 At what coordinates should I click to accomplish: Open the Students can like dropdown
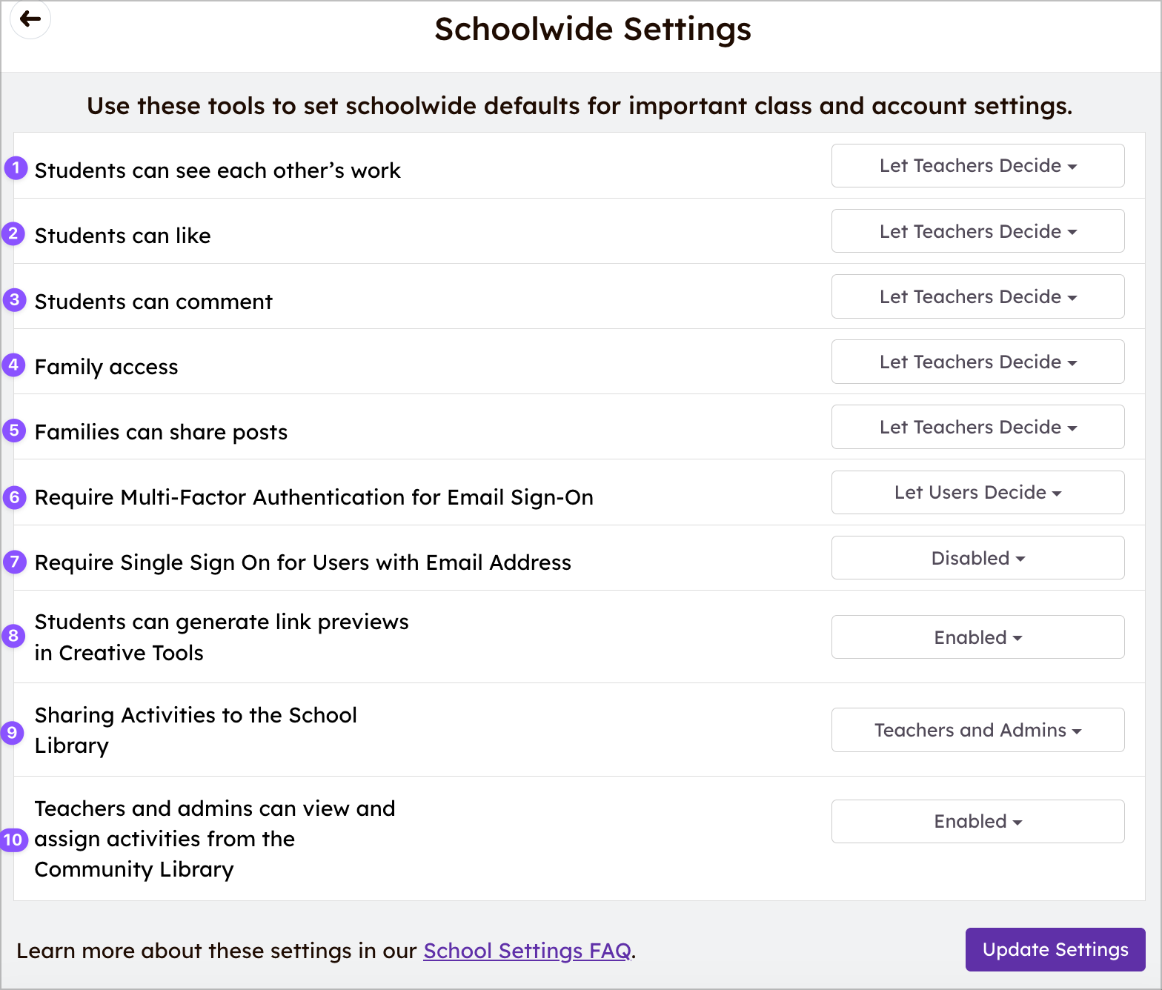coord(977,231)
